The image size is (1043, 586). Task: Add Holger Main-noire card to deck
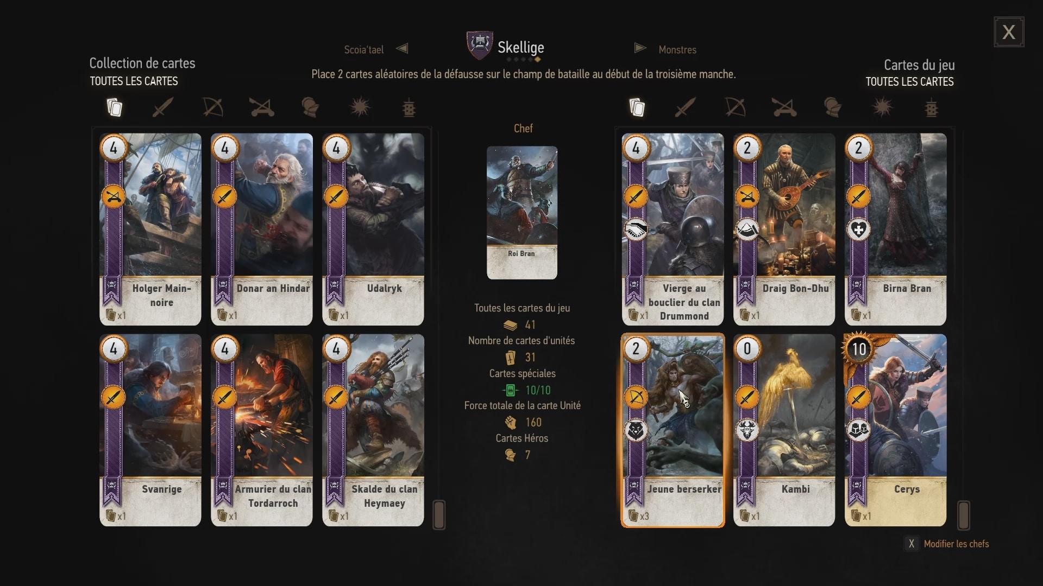click(150, 229)
